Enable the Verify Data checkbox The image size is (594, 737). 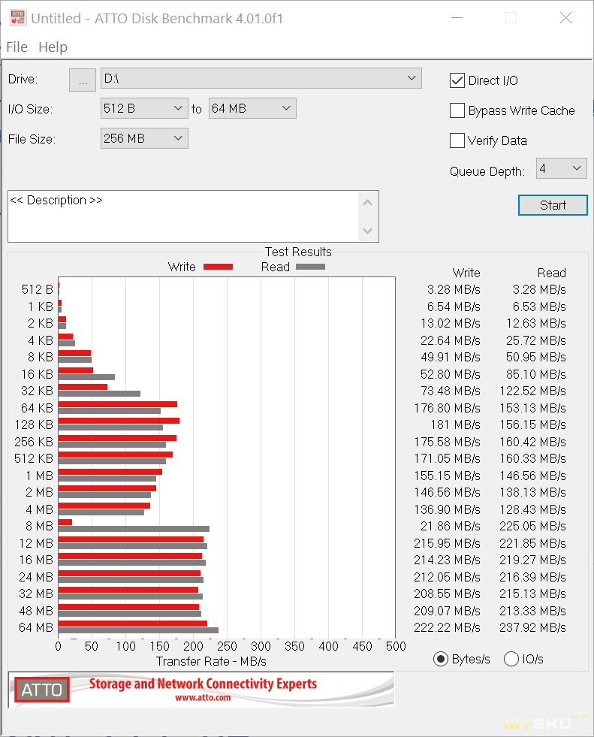457,140
